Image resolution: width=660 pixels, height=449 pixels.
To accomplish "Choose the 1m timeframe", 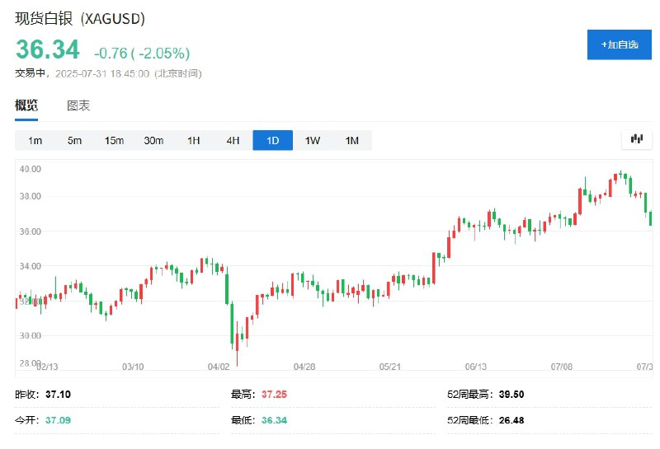I will (x=35, y=140).
